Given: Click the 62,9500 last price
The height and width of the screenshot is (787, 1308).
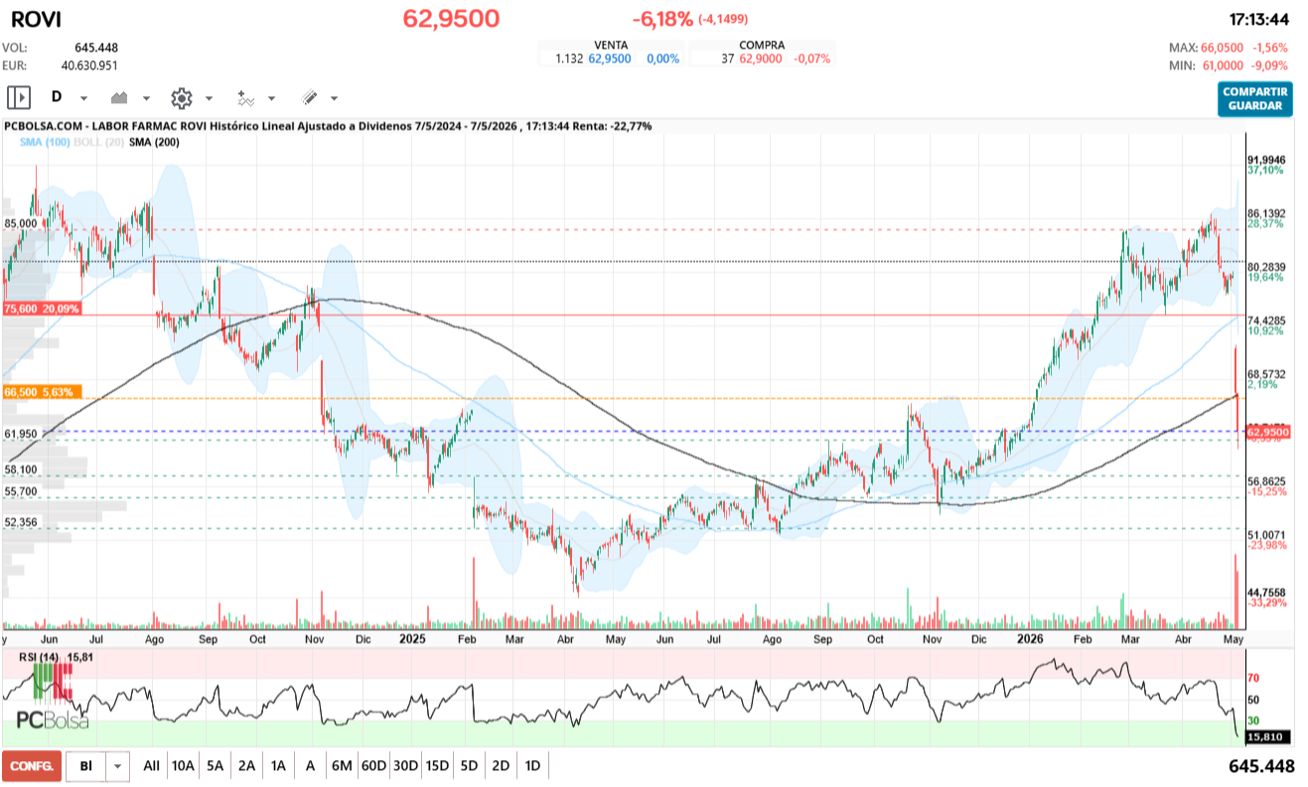Looking at the screenshot, I should tap(451, 18).
